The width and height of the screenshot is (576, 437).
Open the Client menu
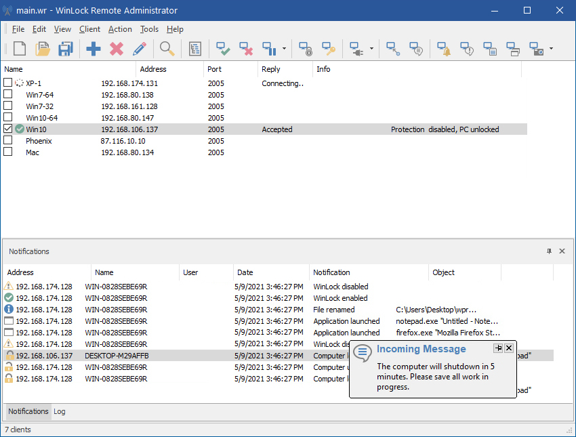(x=89, y=29)
